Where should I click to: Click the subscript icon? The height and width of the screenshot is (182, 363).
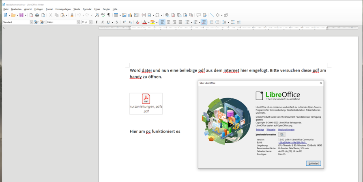click(130, 22)
